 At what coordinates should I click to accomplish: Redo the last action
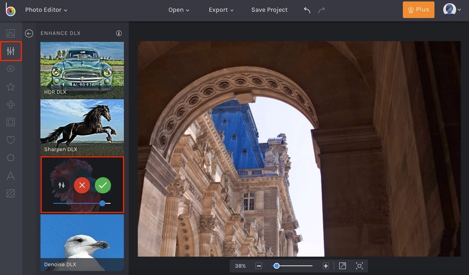321,10
